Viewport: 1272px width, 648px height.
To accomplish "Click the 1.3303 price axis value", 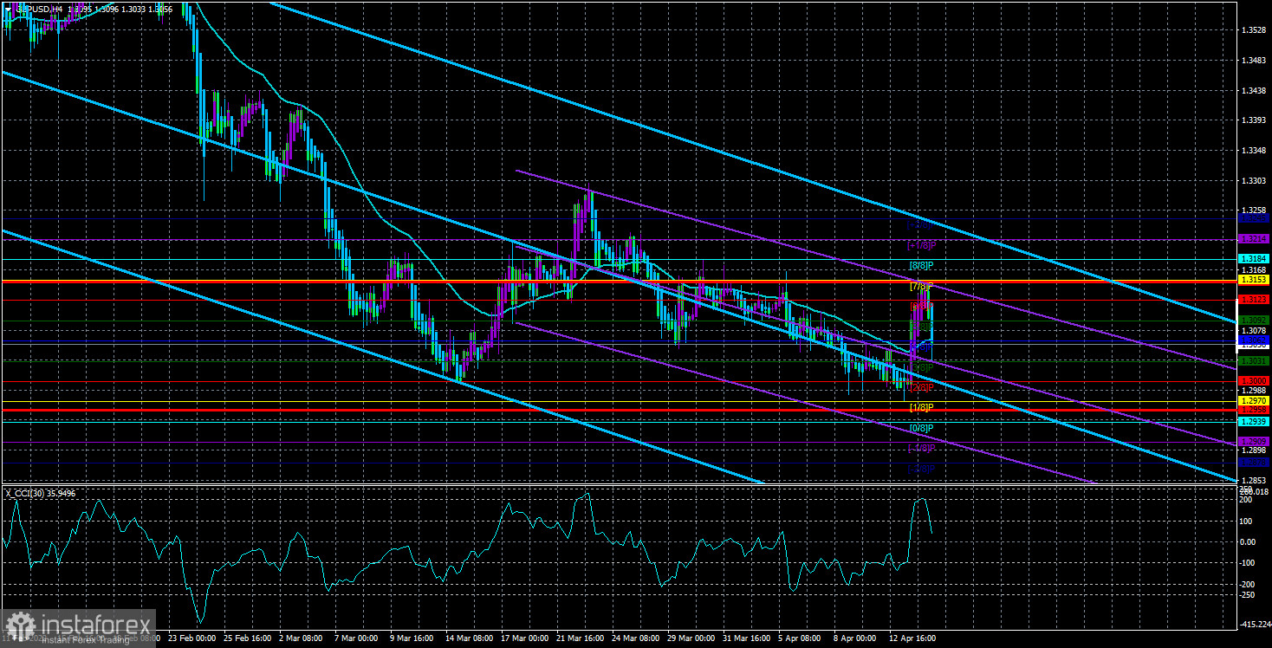I will tap(1254, 180).
